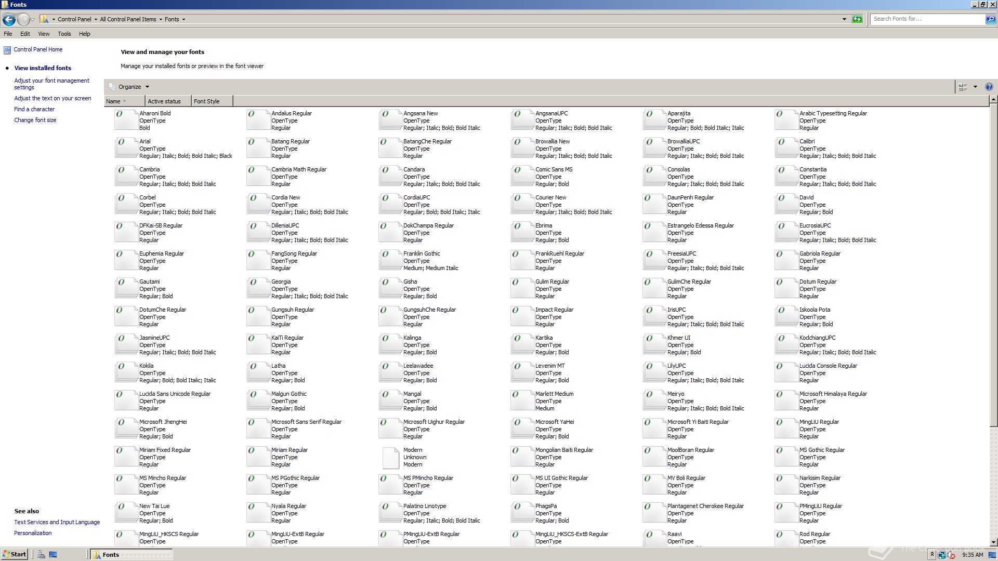Sort by Font Style column
Viewport: 998px width, 561px height.
212,101
